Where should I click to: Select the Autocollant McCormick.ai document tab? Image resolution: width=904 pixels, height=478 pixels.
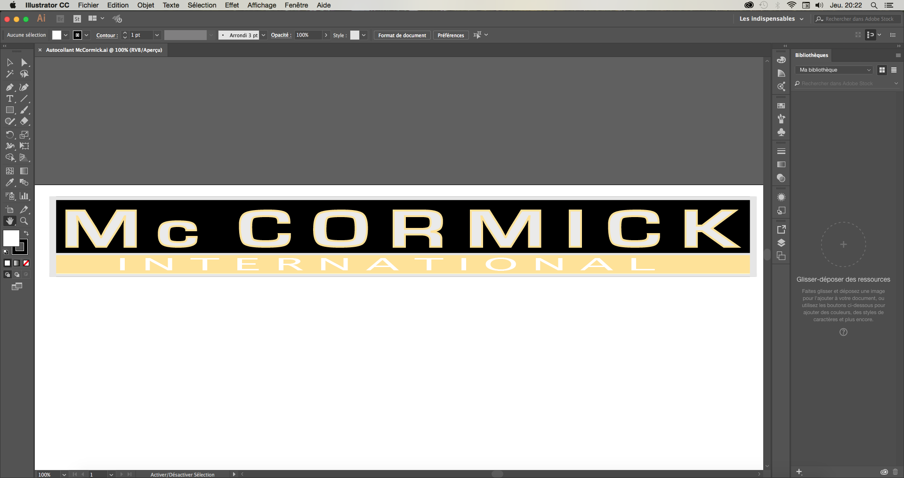coord(104,50)
